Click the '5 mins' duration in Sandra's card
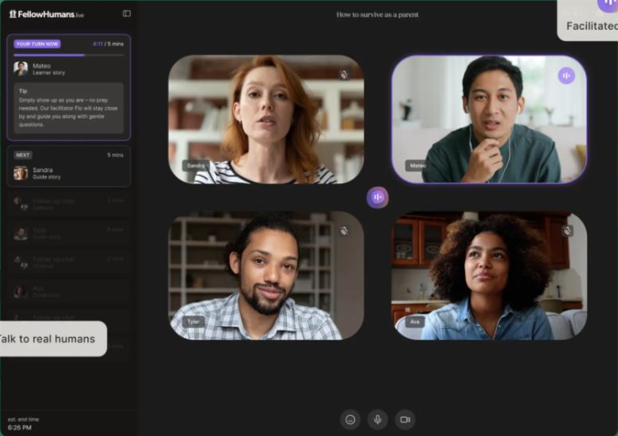This screenshot has width=618, height=436. (x=115, y=155)
